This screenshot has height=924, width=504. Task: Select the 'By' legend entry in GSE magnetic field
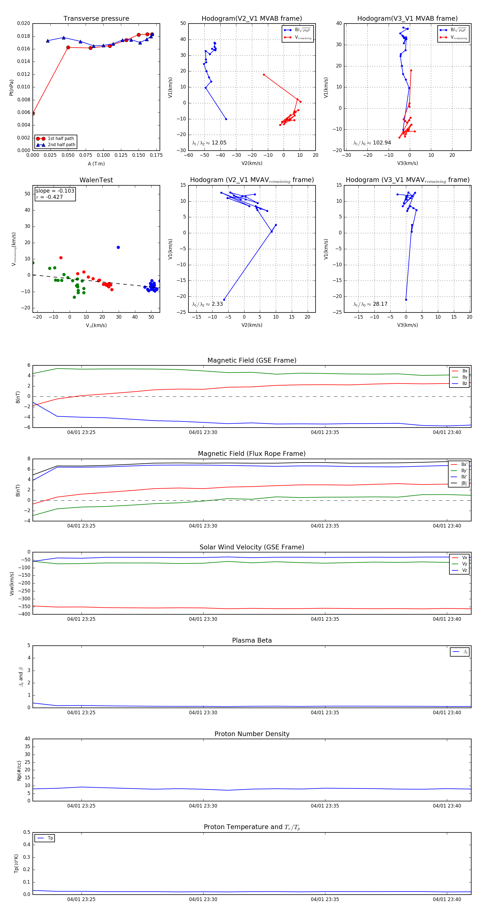[459, 377]
